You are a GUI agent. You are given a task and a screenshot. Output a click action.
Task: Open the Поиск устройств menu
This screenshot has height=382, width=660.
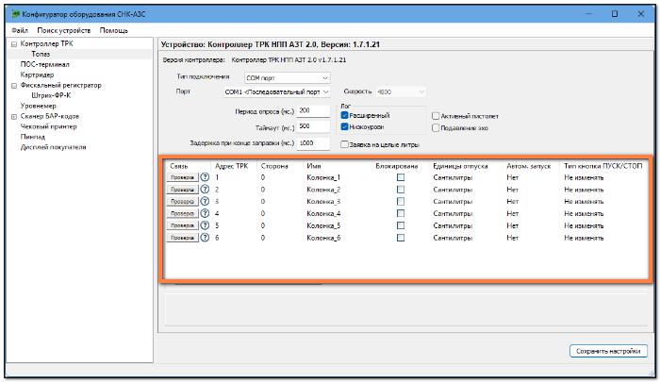tap(63, 30)
